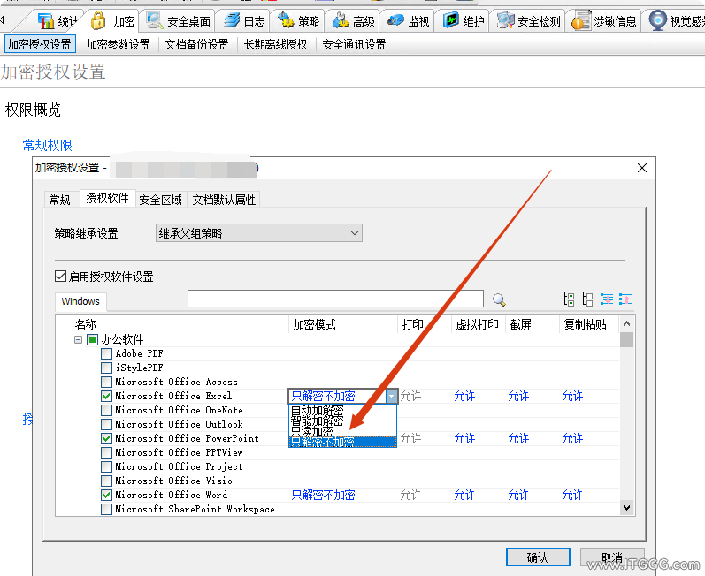Switch to the 授权软件 tab
This screenshot has height=576, width=705.
click(x=107, y=198)
